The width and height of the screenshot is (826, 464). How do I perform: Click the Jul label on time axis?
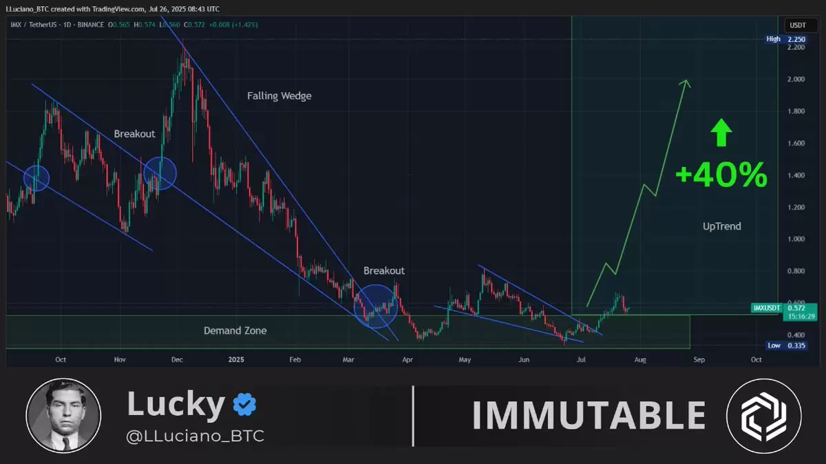[582, 360]
